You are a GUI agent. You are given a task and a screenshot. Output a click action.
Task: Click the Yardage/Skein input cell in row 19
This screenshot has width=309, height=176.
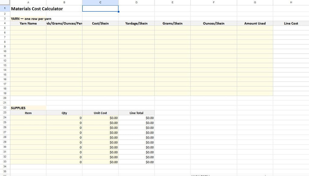pyautogui.click(x=136, y=93)
